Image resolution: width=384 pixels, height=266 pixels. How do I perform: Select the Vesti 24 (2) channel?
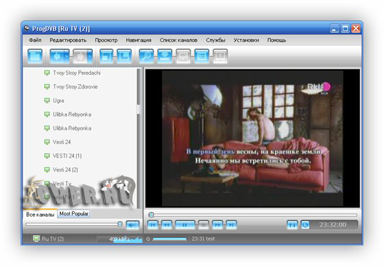tap(65, 170)
